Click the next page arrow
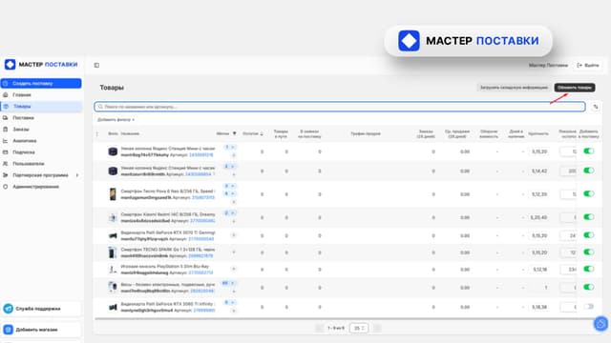This screenshot has width=611, height=343. point(377,328)
